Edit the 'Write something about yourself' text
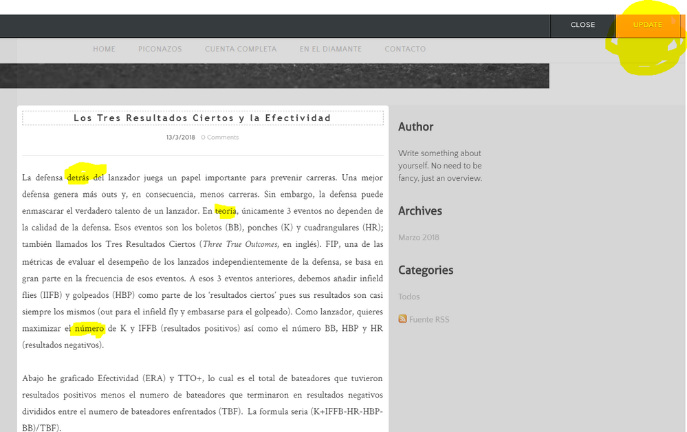 [439, 166]
